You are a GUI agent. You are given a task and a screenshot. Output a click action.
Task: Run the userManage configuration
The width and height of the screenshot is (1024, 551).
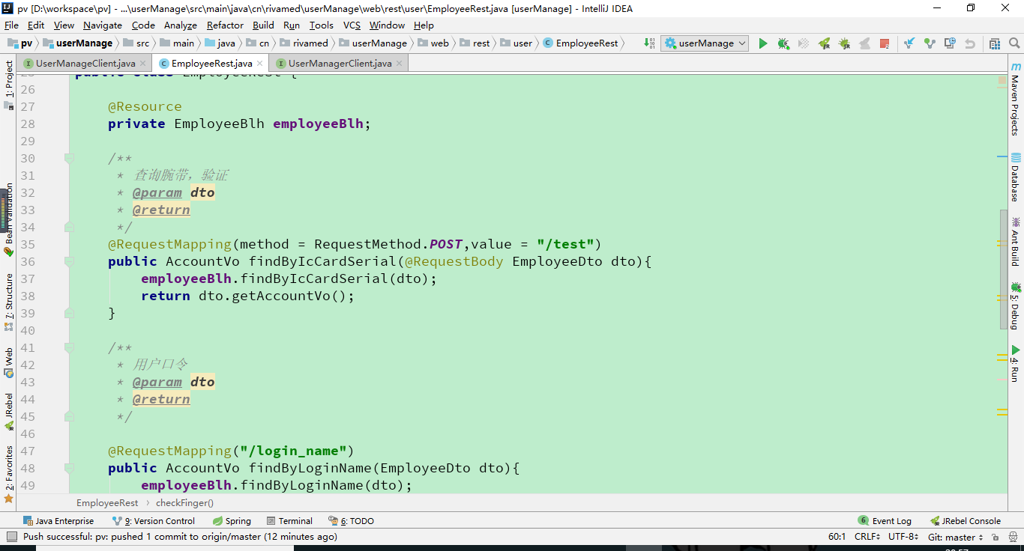pyautogui.click(x=763, y=43)
